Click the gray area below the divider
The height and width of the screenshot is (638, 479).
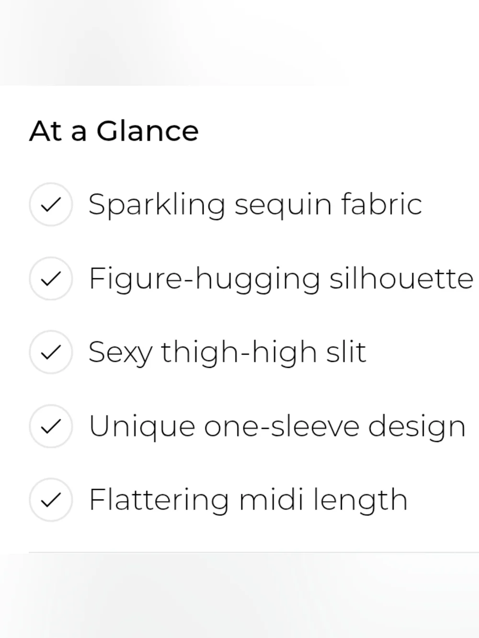[x=239, y=595]
